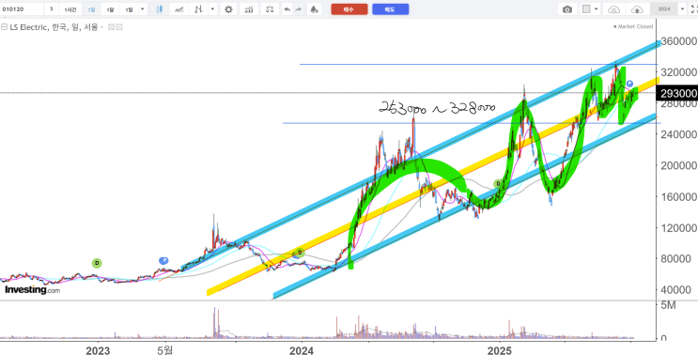The image size is (698, 355).
Task: Undo the last chart action
Action: click(287, 9)
